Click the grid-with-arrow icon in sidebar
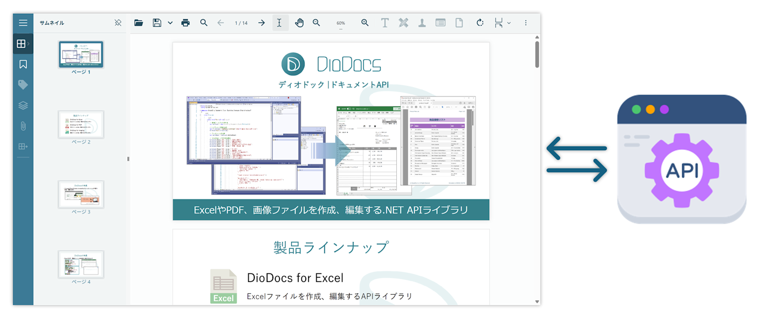Image resolution: width=762 pixels, height=319 pixels. click(23, 146)
